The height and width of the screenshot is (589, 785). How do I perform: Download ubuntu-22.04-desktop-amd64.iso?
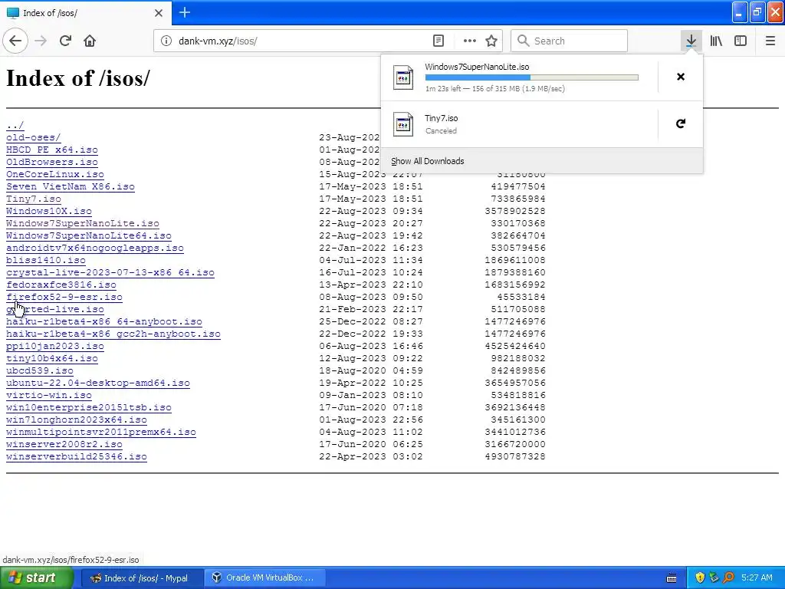click(98, 383)
